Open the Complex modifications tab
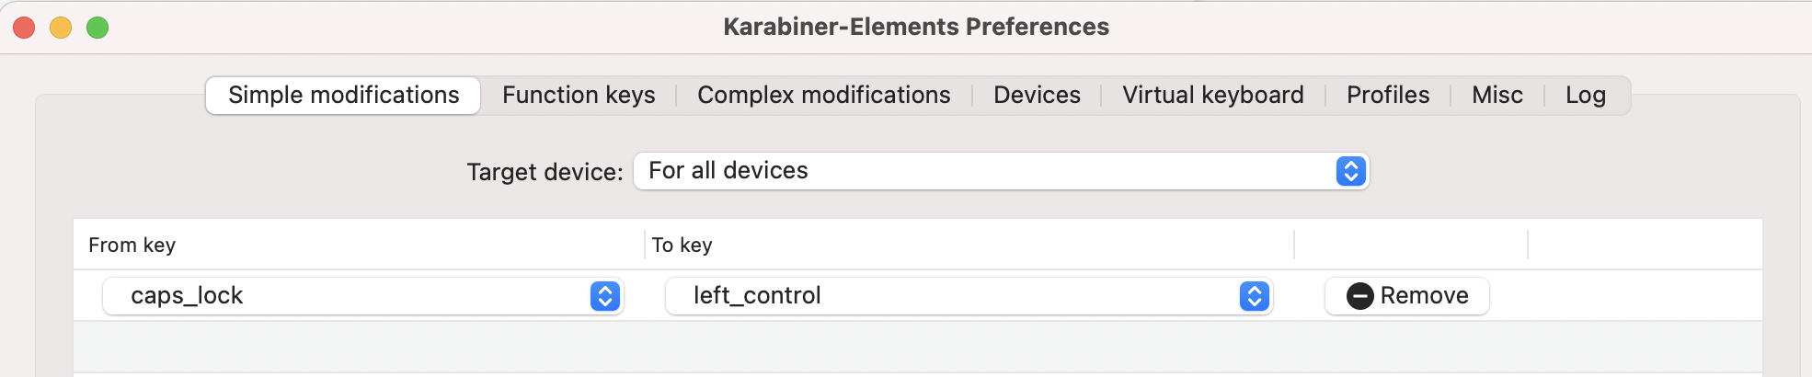The image size is (1812, 377). (x=823, y=96)
